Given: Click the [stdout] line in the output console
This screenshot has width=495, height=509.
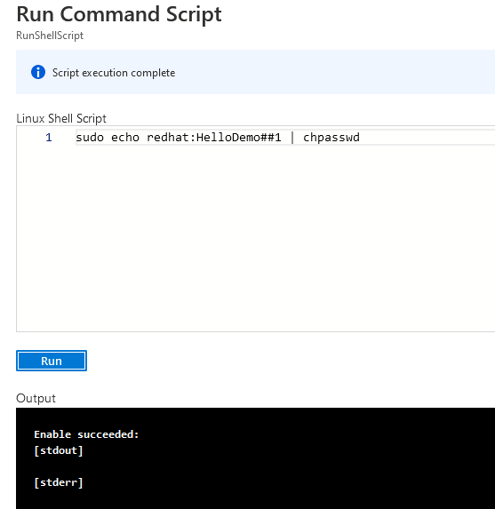Looking at the screenshot, I should click(59, 450).
